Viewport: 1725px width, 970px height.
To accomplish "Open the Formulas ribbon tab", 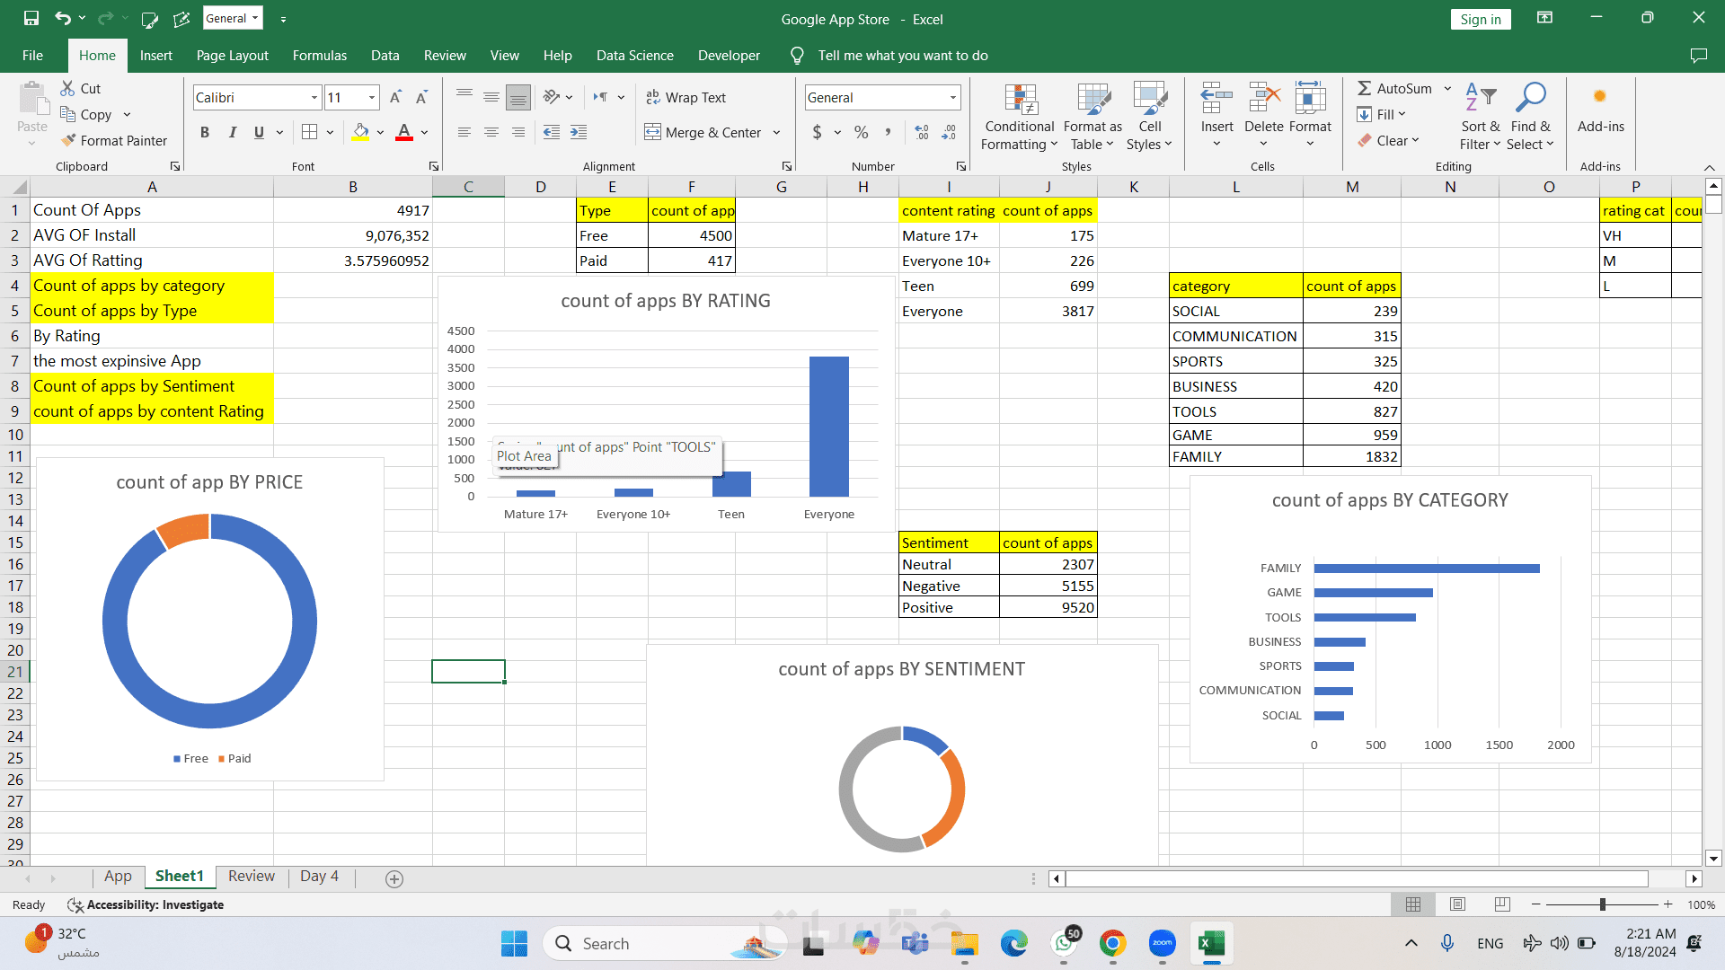I will pos(319,56).
